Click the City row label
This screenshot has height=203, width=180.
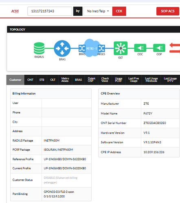[x=15, y=122]
